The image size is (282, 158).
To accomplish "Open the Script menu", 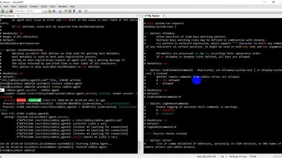I will pyautogui.click(x=44, y=7).
